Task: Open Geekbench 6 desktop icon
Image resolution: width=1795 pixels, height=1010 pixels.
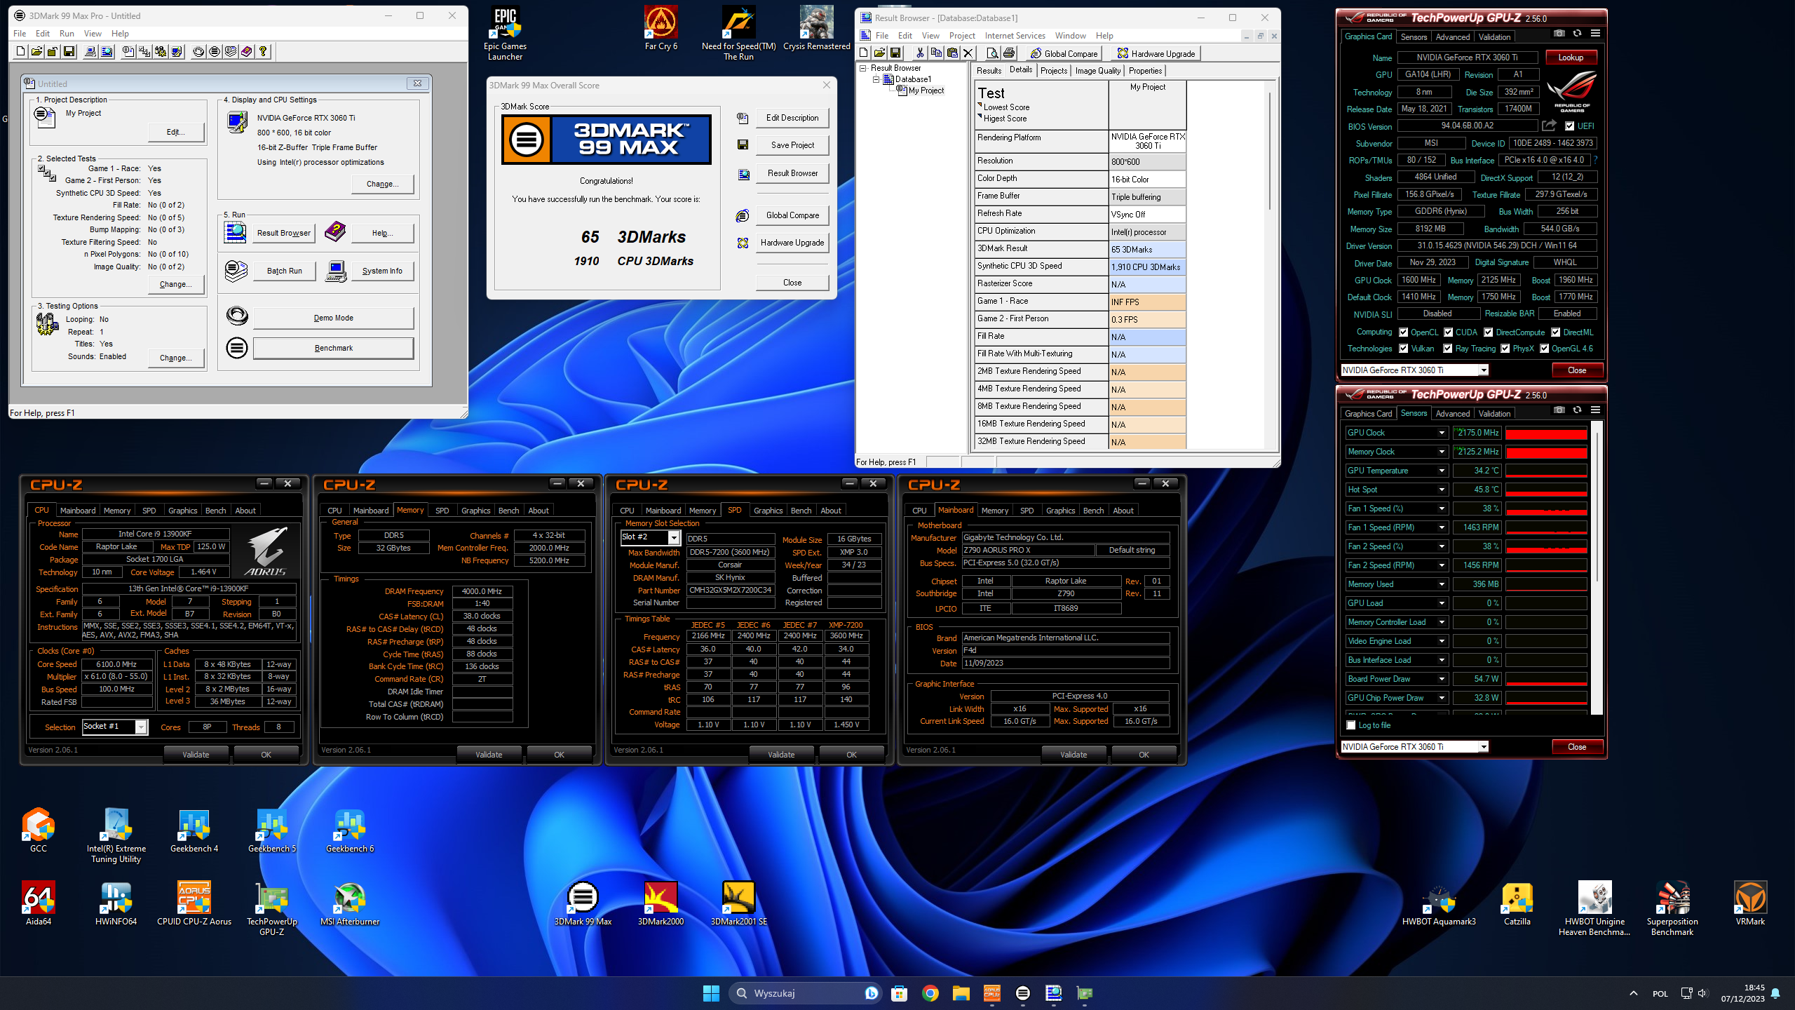Action: pos(349,830)
